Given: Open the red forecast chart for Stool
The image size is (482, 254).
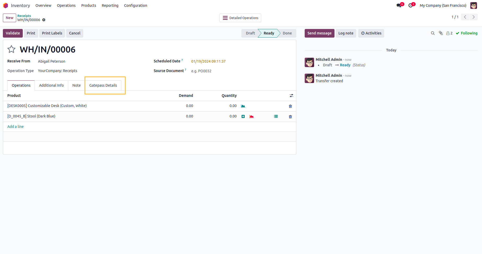Looking at the screenshot, I should click(x=252, y=116).
